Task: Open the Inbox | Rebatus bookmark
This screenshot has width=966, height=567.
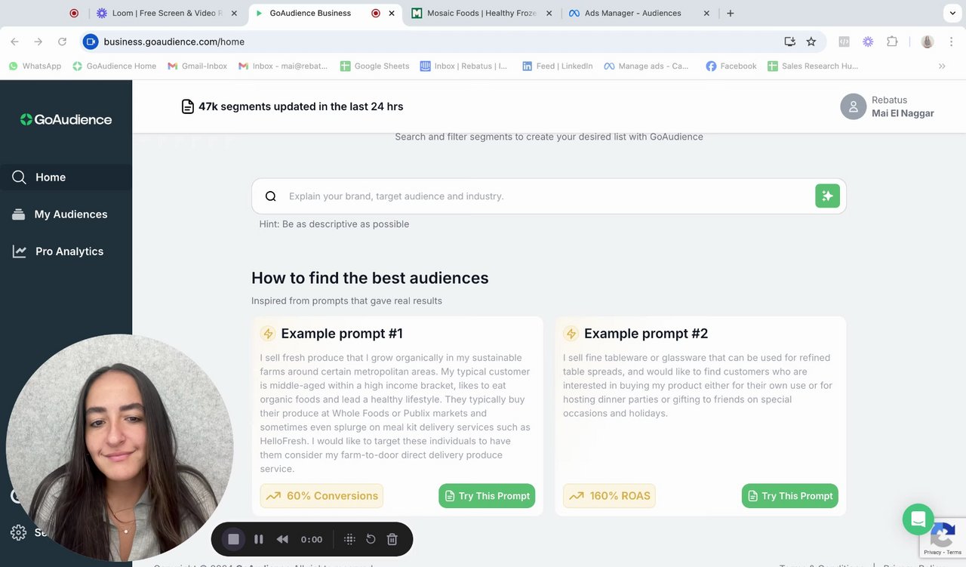Action: click(463, 66)
